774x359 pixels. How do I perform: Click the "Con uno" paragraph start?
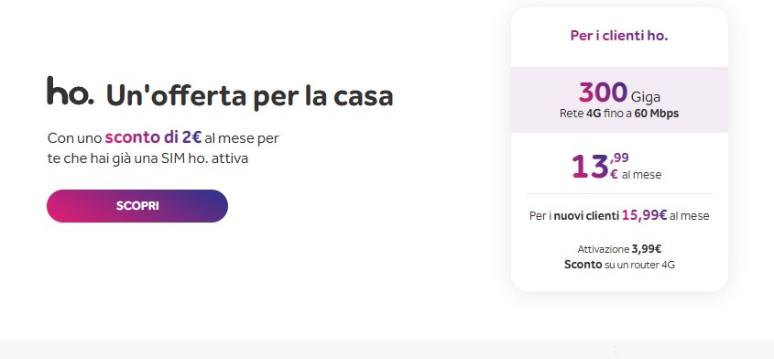74,137
